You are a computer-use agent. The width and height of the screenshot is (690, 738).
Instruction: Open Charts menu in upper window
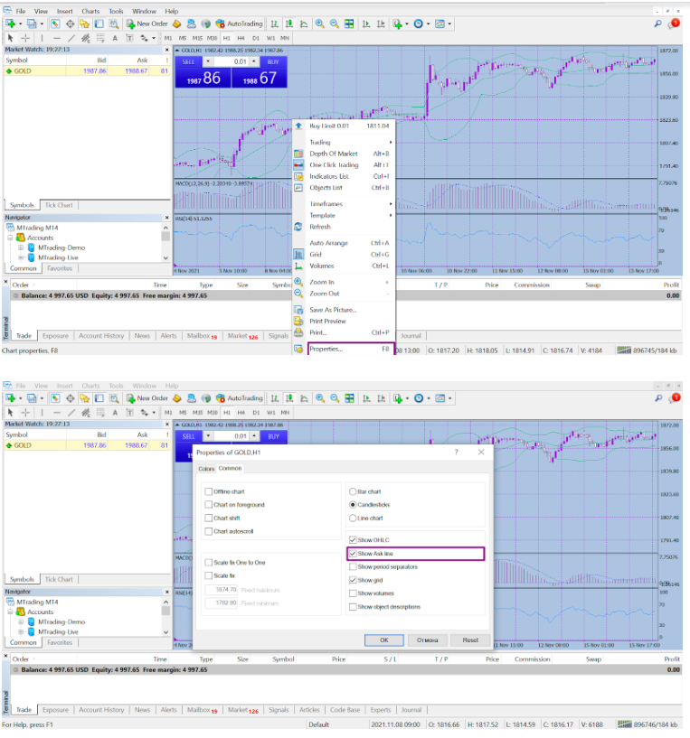90,12
